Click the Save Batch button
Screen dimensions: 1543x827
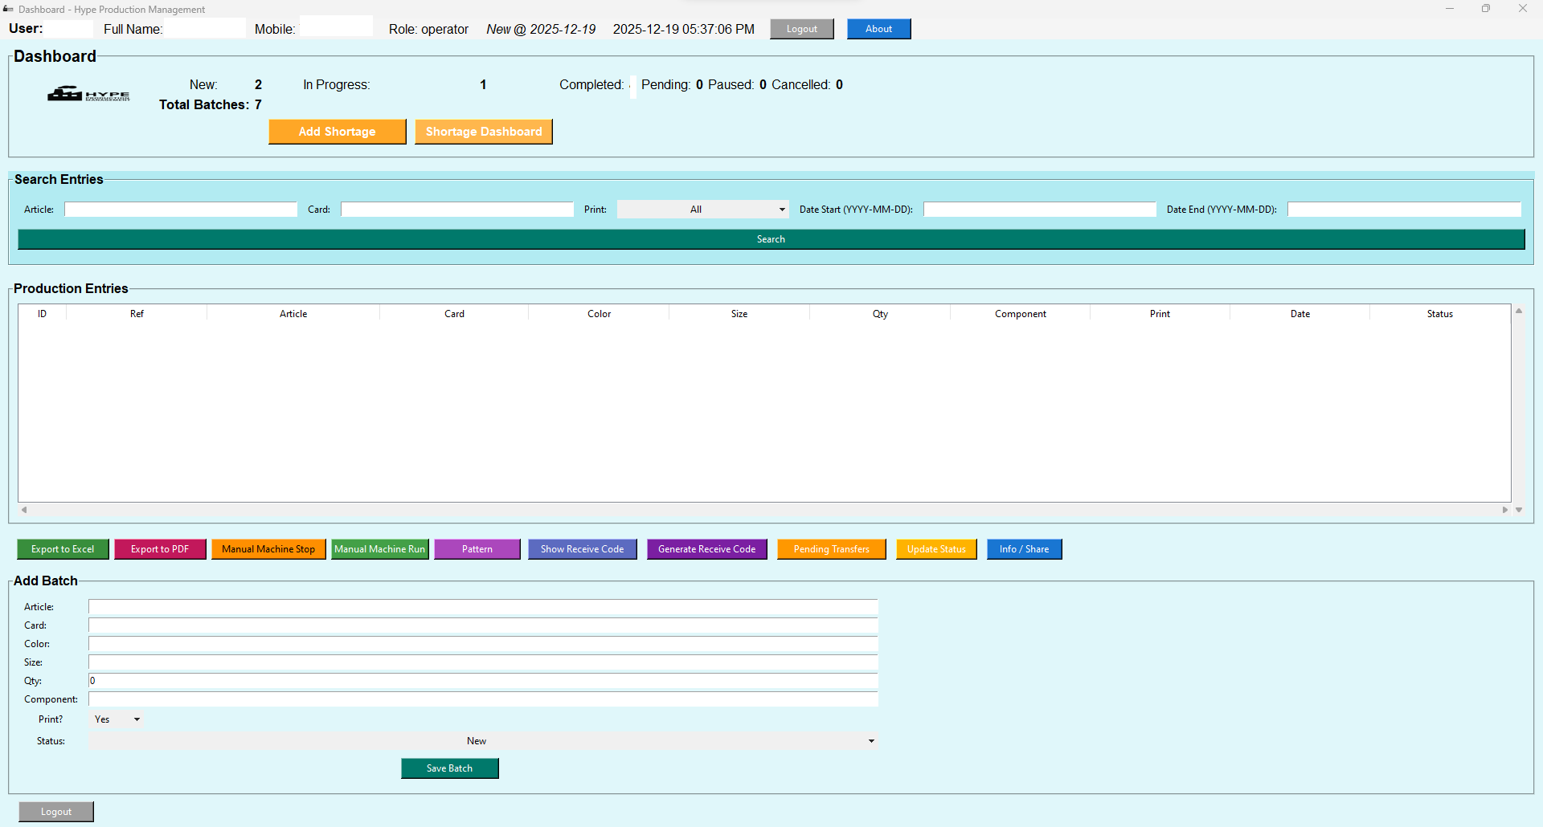449,768
